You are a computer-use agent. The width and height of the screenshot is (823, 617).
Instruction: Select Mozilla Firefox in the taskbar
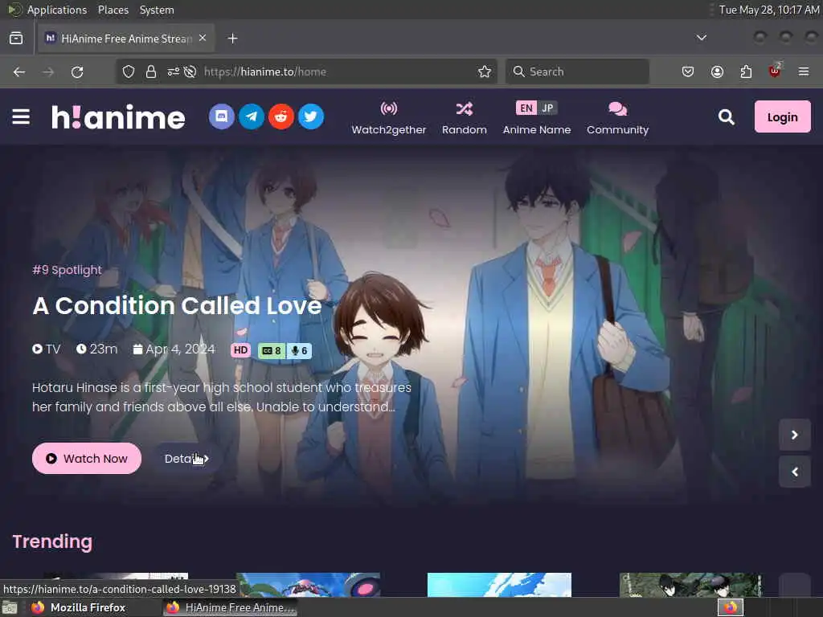point(80,607)
